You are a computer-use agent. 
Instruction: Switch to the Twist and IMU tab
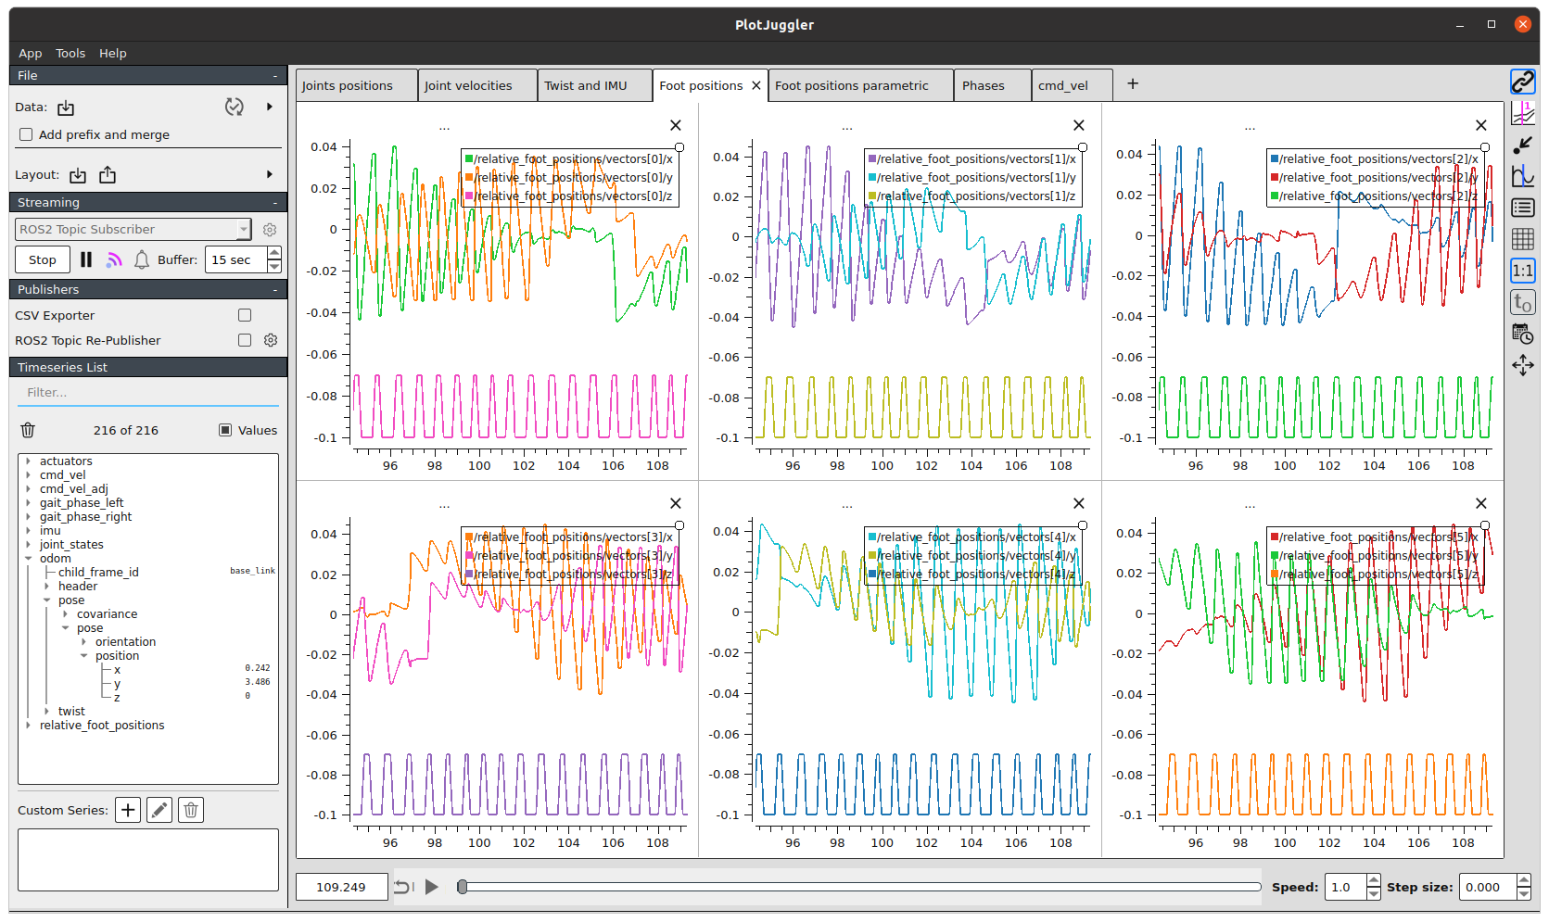tap(585, 85)
